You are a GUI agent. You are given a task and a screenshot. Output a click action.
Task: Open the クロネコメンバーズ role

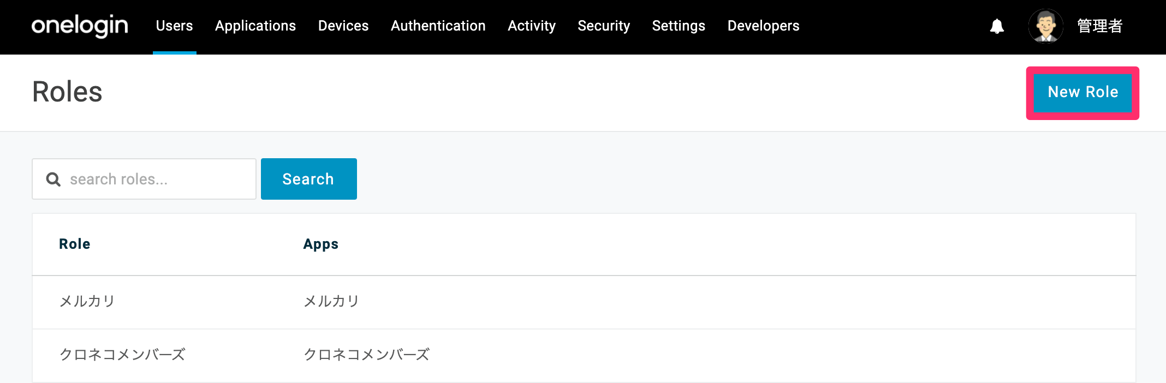coord(122,355)
